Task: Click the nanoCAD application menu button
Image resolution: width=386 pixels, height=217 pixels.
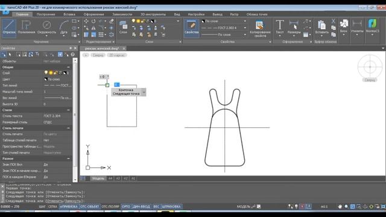Action: tap(5, 11)
